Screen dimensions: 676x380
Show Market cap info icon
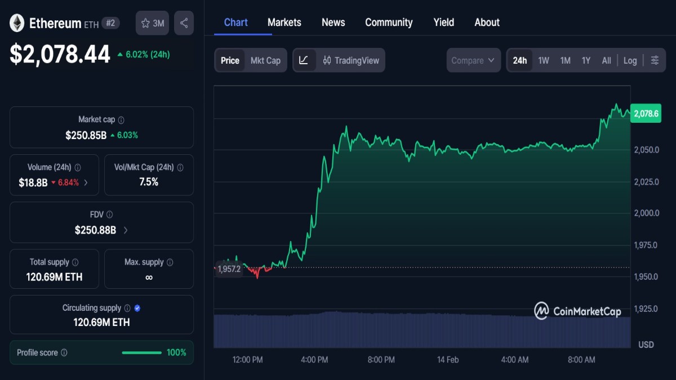point(121,120)
